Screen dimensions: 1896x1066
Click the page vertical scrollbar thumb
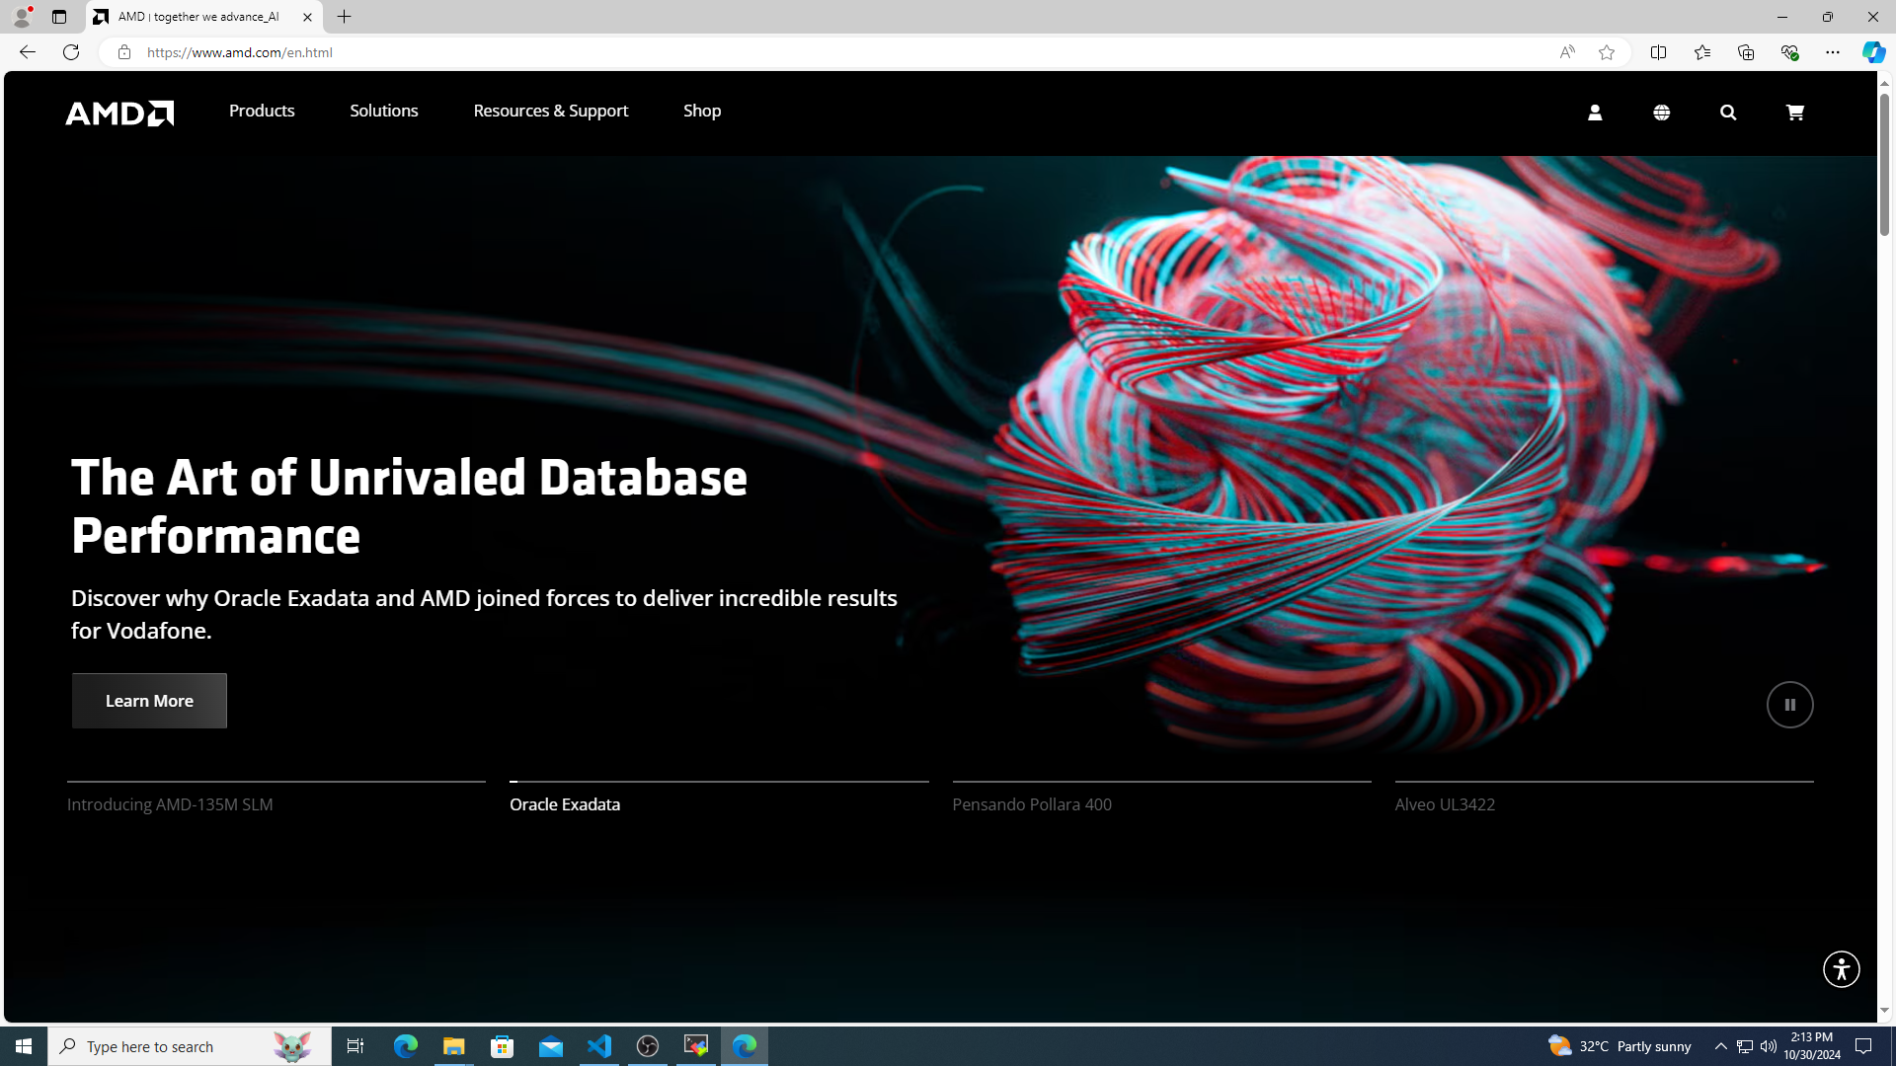click(x=1884, y=163)
